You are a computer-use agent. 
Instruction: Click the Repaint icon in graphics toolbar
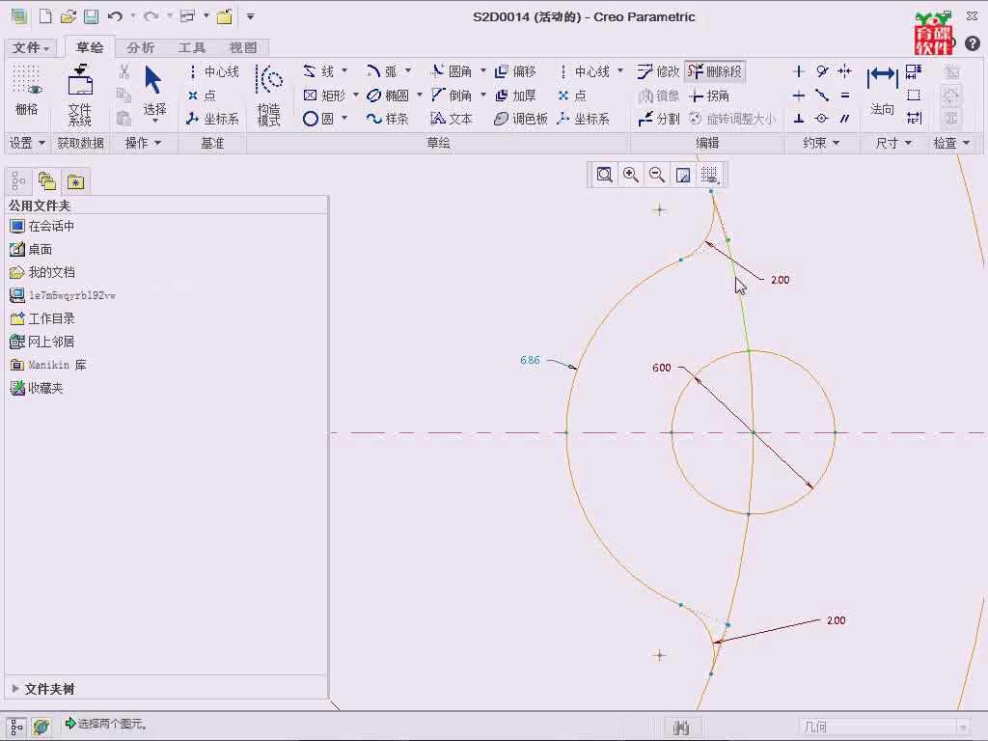click(683, 175)
